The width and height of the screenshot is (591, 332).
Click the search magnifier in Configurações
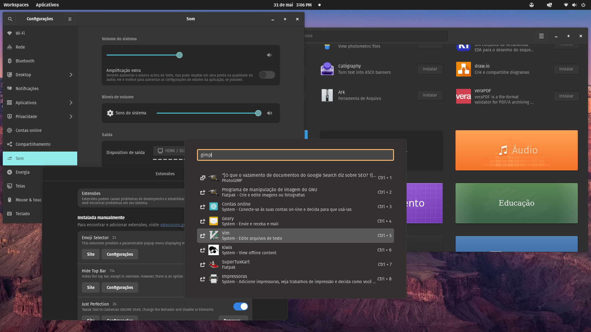coord(10,19)
